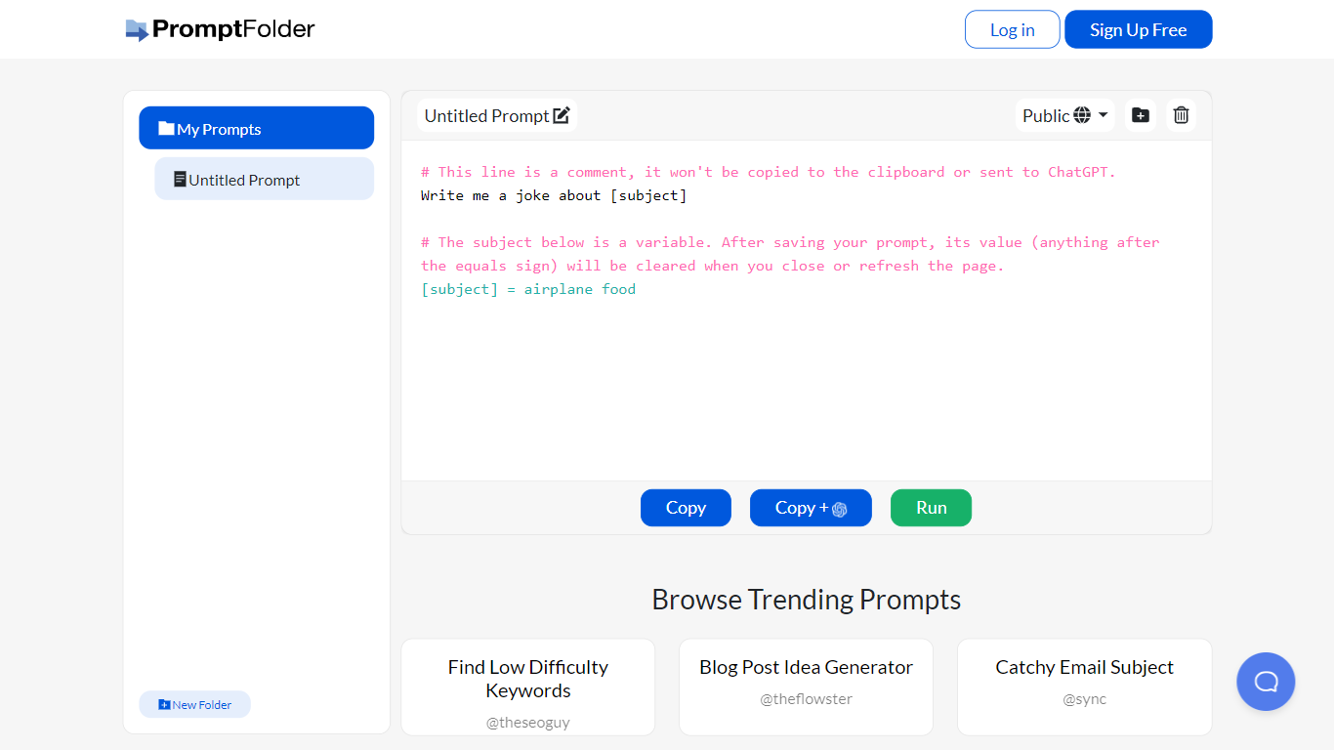The height and width of the screenshot is (750, 1334).
Task: Click the pencil edit icon beside Untitled Prompt title
Action: 562,116
